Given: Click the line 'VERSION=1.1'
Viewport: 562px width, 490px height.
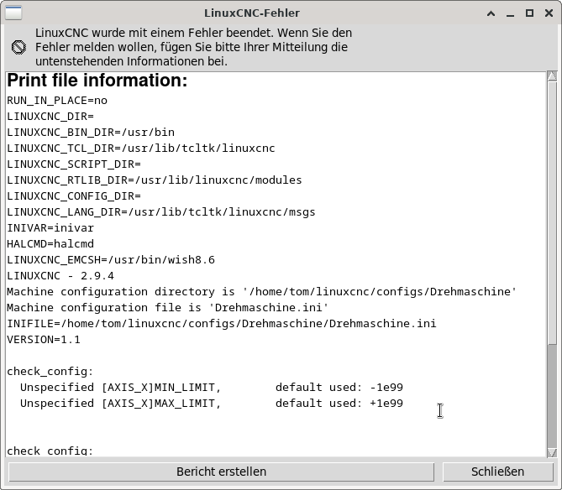Looking at the screenshot, I should 44,340.
